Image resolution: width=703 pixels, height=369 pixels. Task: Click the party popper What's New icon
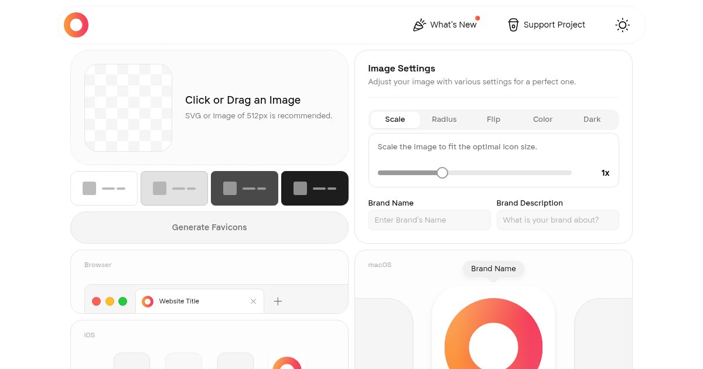tap(419, 25)
